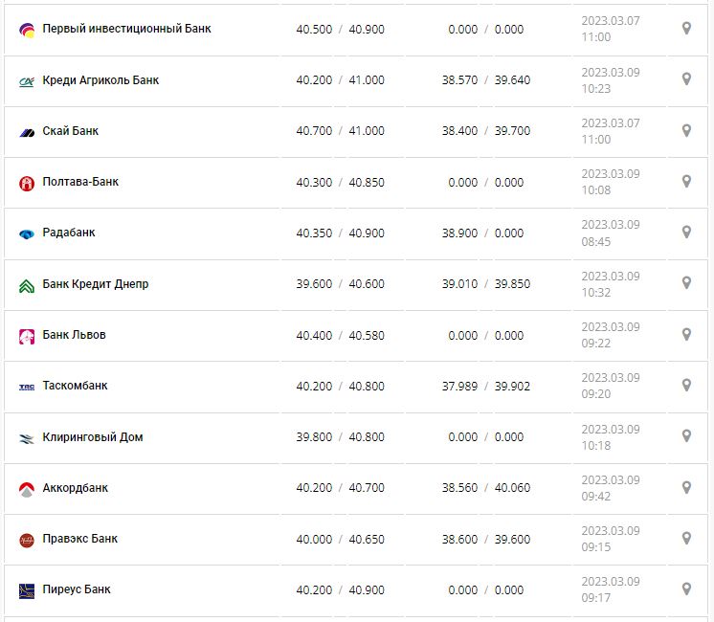Open the Креди Агриколь Банк link
This screenshot has height=622, width=714.
pyautogui.click(x=100, y=80)
